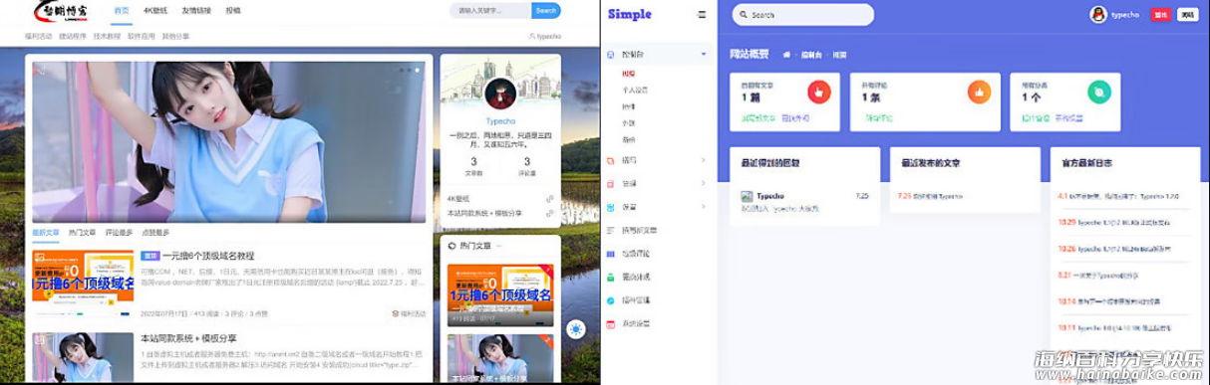The height and width of the screenshot is (385, 1210).
Task: Click the green category count icon
Action: pos(1098,93)
